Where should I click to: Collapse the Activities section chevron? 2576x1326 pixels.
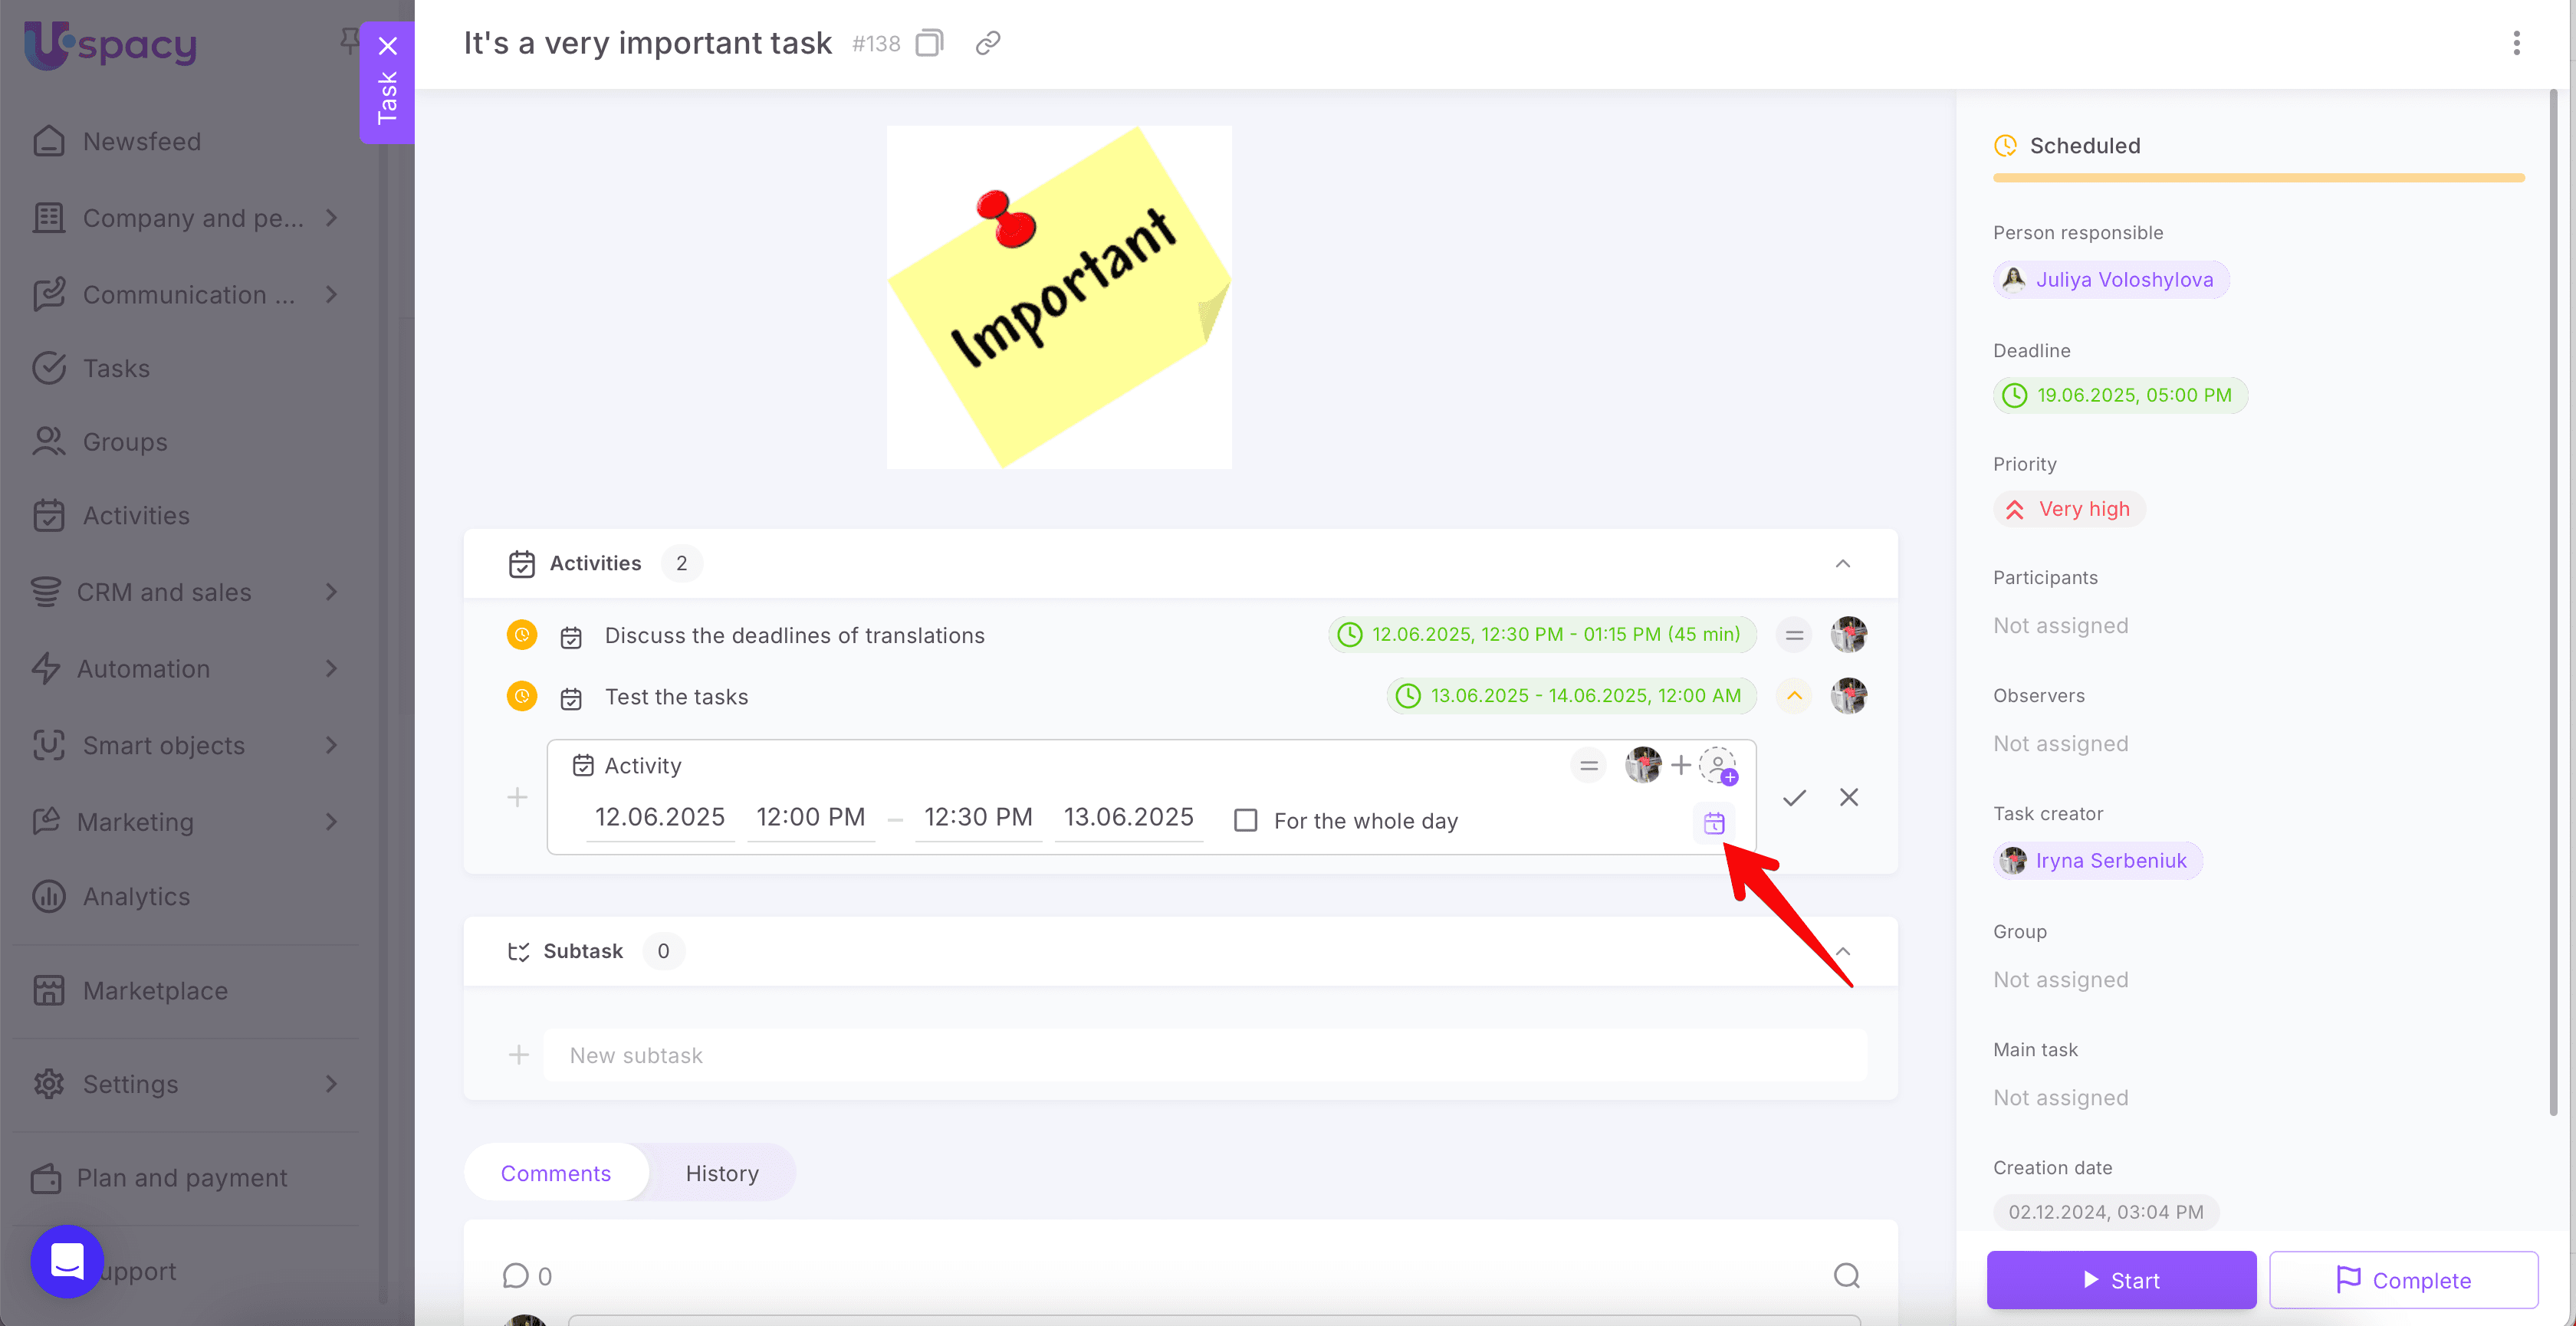pyautogui.click(x=1842, y=564)
